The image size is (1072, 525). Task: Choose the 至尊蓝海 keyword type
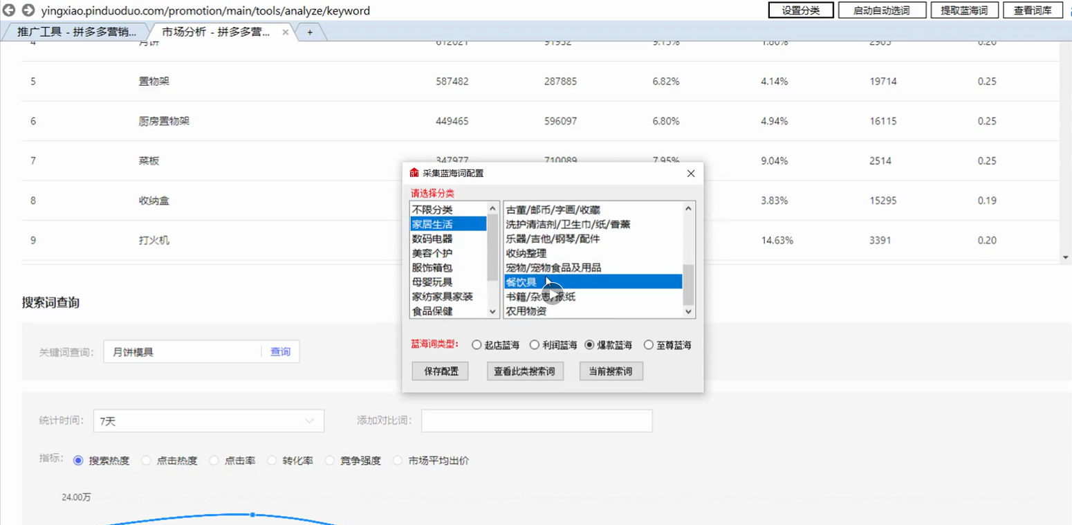[648, 345]
